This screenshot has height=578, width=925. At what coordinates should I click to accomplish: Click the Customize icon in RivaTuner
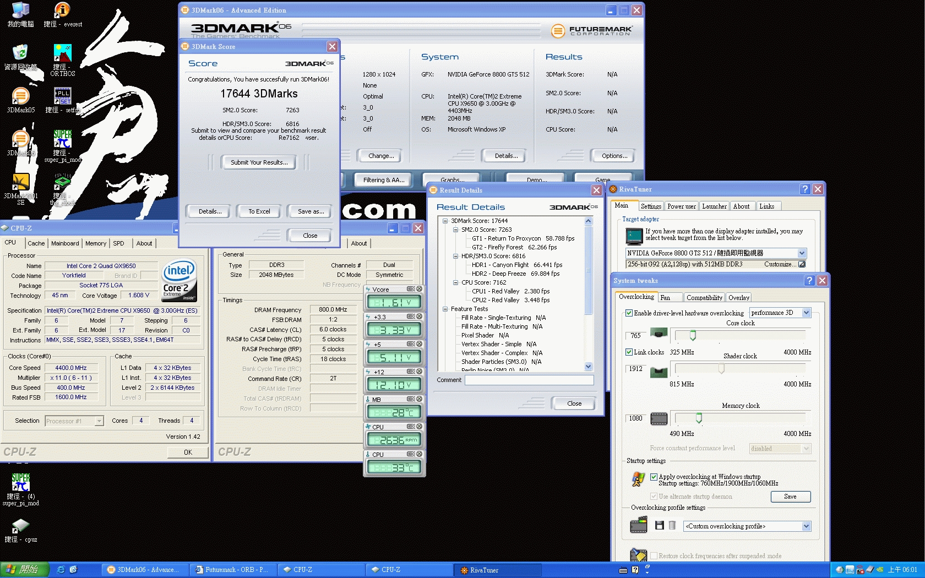coord(802,264)
